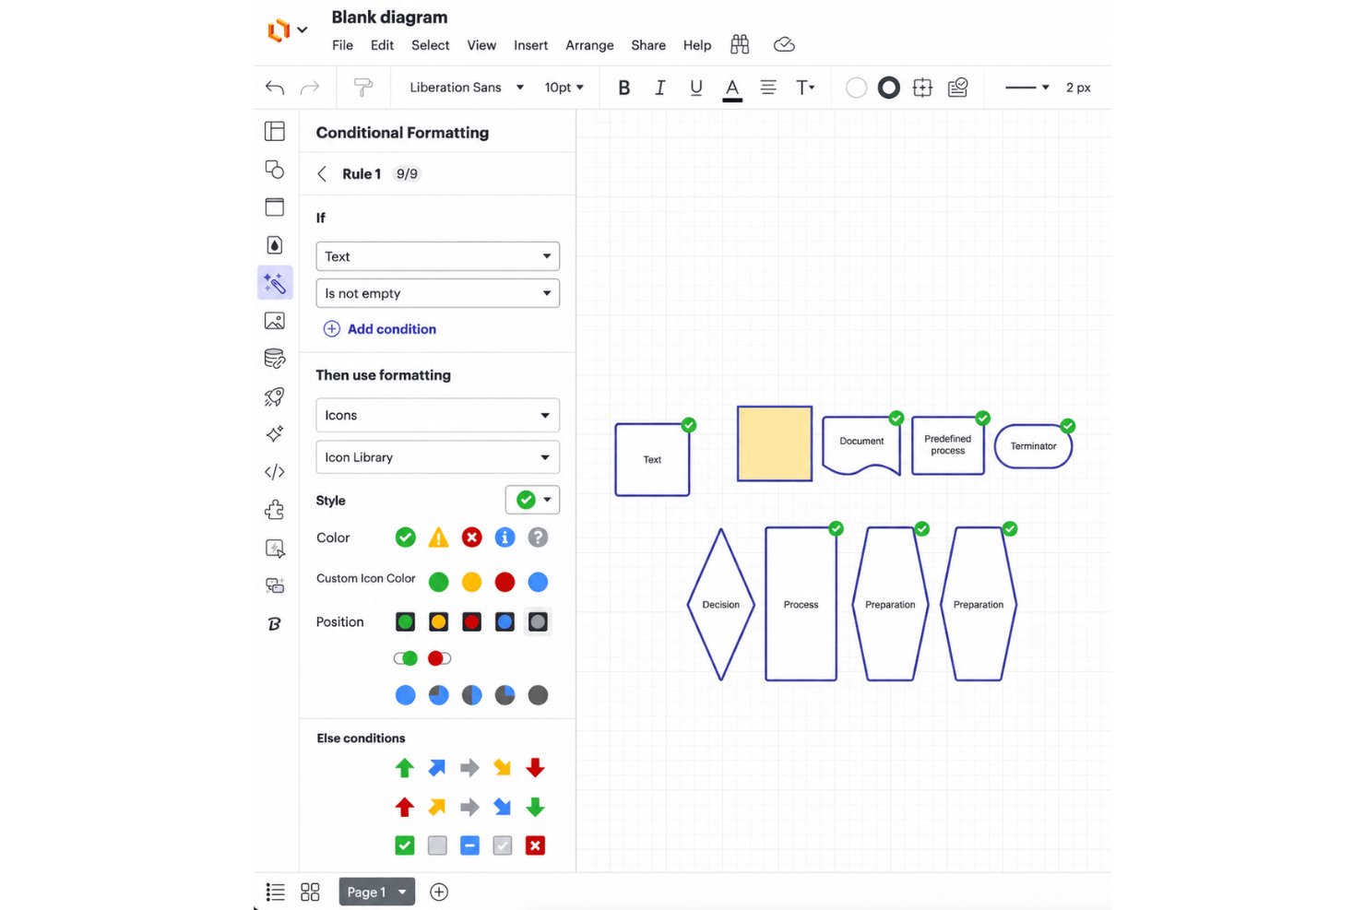Click the sparkle AI icon in sidebar
The height and width of the screenshot is (910, 1365).
275,434
